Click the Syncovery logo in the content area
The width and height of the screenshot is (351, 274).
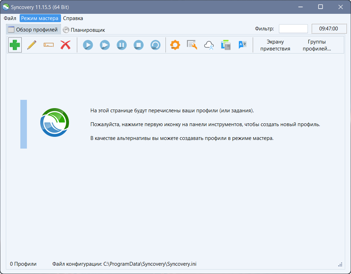click(54, 123)
